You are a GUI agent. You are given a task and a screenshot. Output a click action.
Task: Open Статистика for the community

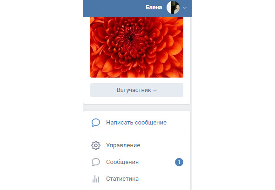pos(122,179)
